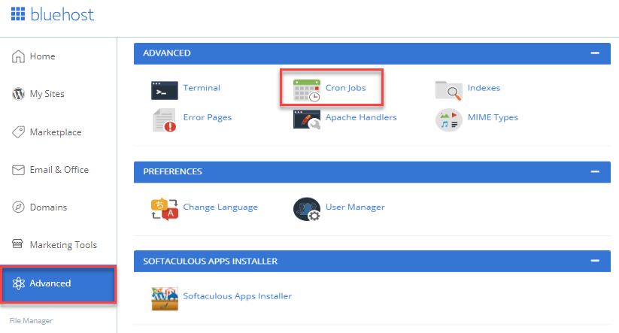Open the MIME Types link
The height and width of the screenshot is (333, 619).
coord(493,117)
